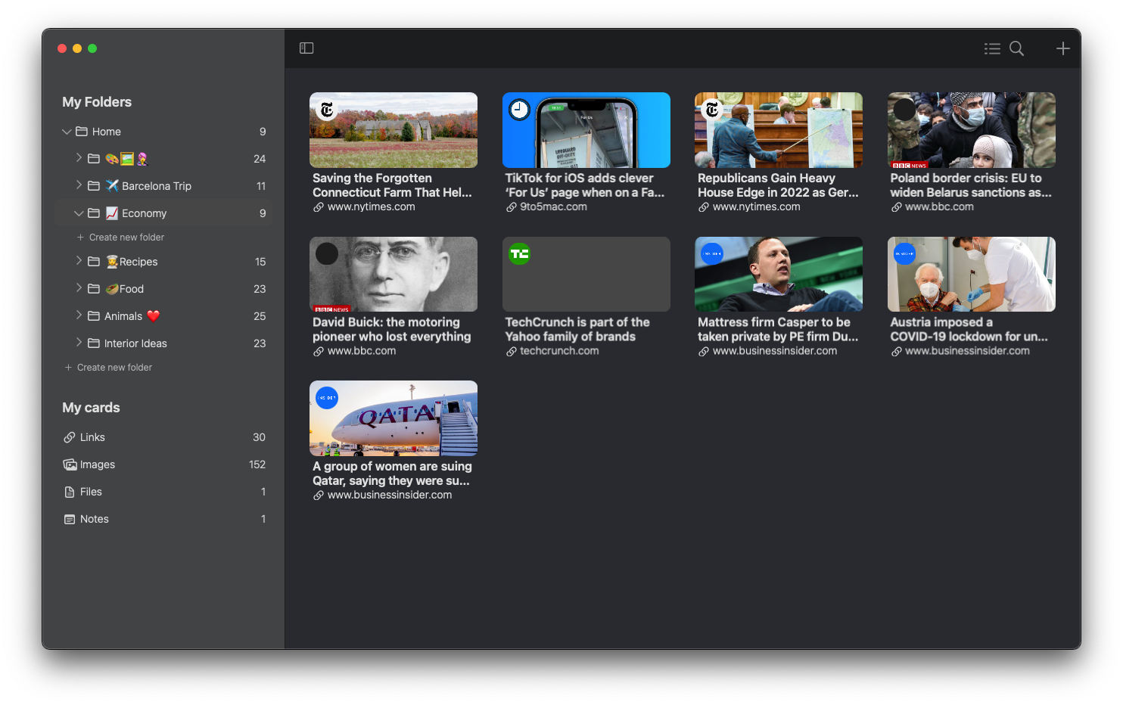Open the Images card category
This screenshot has width=1123, height=705.
(x=97, y=464)
